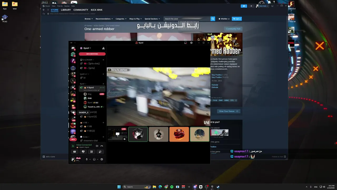Open Steam Friends menu

point(60,6)
